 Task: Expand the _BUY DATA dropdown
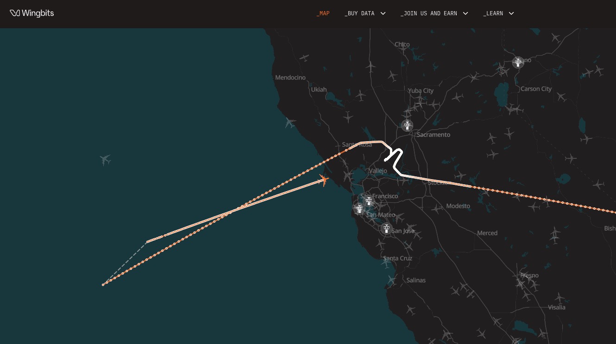(x=365, y=13)
